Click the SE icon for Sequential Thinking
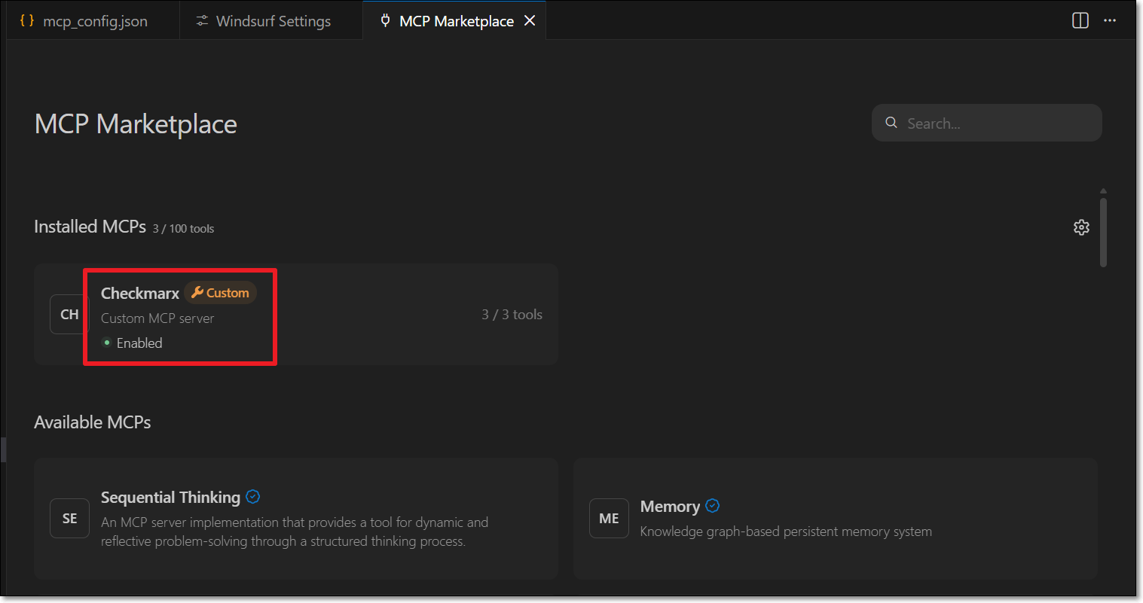Viewport: 1143px width, 603px height. click(69, 519)
